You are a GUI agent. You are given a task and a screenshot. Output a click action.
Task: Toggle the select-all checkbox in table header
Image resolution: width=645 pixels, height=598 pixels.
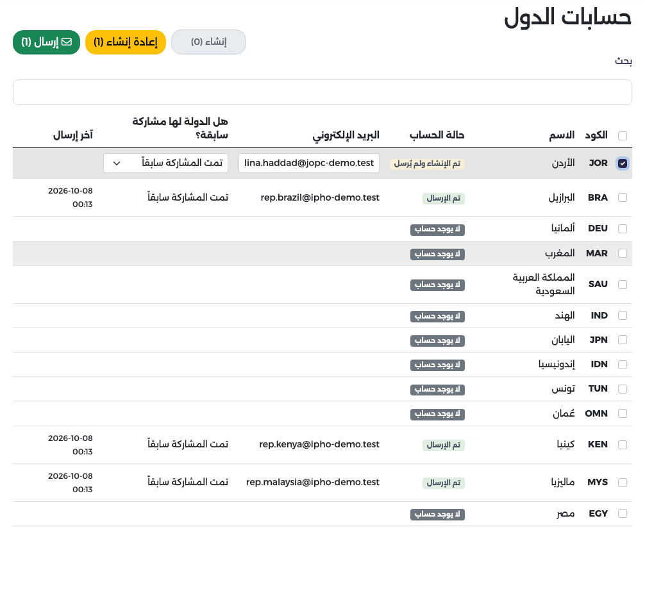coord(623,136)
